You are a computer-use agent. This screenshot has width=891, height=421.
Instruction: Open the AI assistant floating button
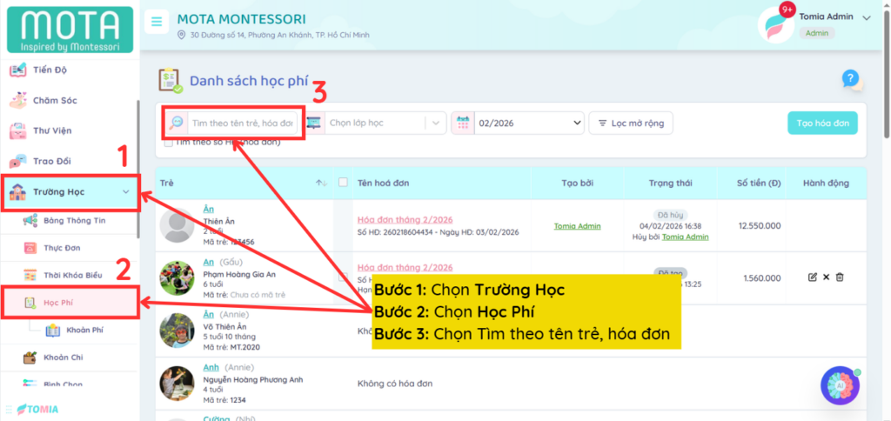coord(840,384)
